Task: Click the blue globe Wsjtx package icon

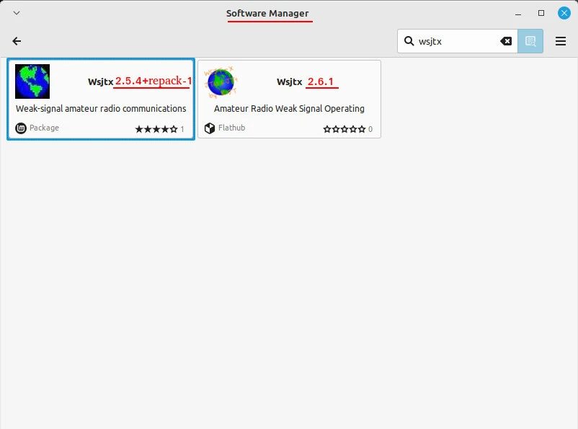Action: coord(32,81)
